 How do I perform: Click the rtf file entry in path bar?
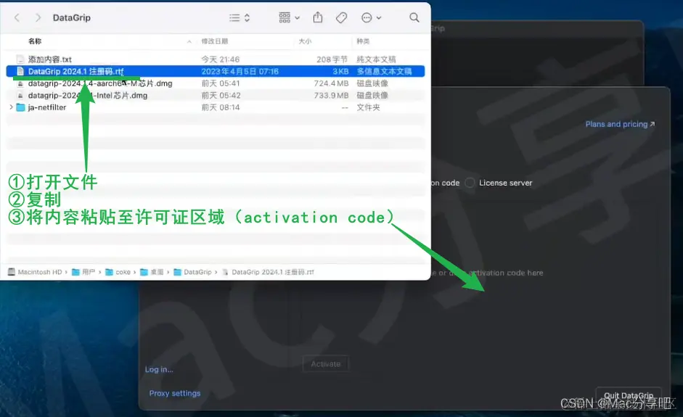[x=268, y=272]
